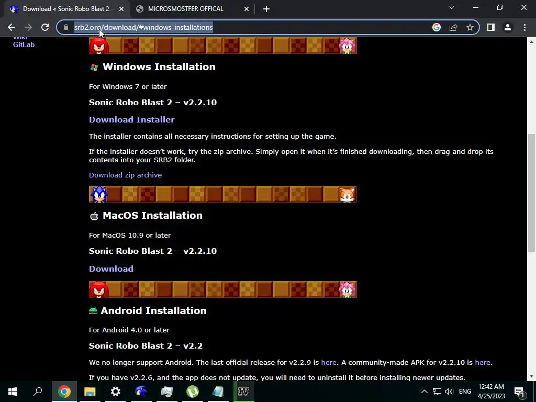Open the GTA IV taskbar icon
Screen dimensions: 536x402
[243, 392]
